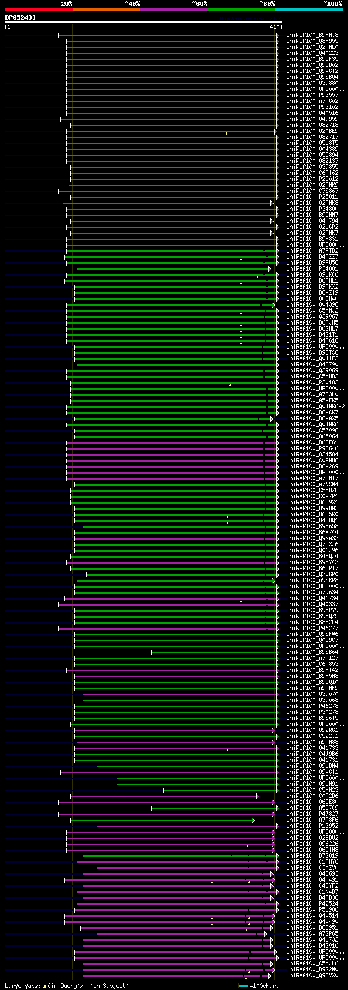This screenshot has height=990, width=348.
Task: Click the UniRef100_P93557 label
Action: point(312,95)
